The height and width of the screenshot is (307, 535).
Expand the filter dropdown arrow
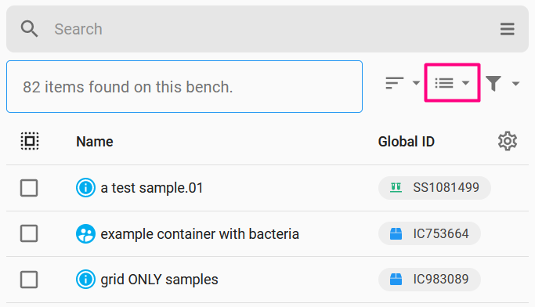click(x=515, y=83)
